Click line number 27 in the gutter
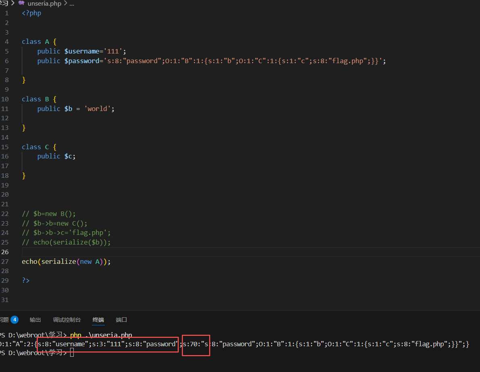This screenshot has width=480, height=372. click(x=5, y=262)
